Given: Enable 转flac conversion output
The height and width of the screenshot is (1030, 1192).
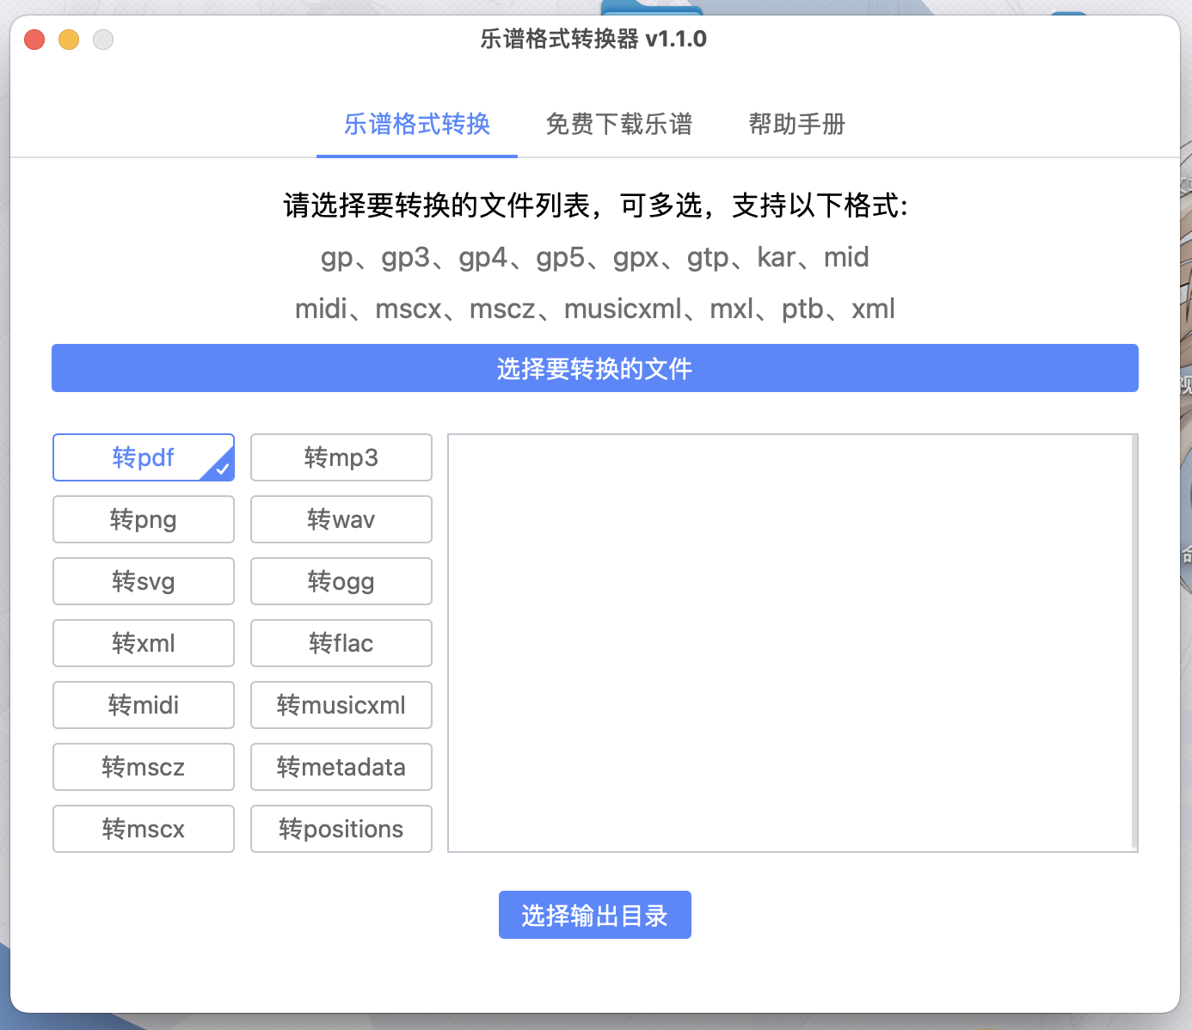Looking at the screenshot, I should coord(341,643).
